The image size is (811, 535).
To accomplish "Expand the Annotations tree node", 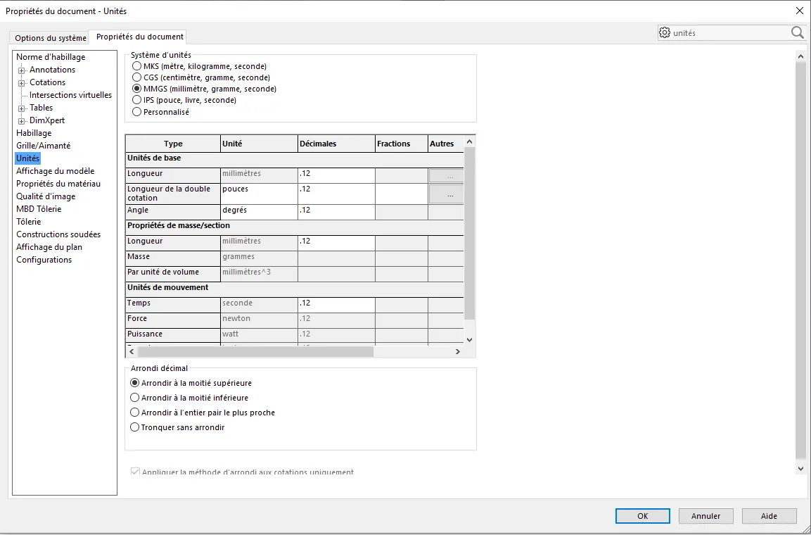I will [21, 70].
